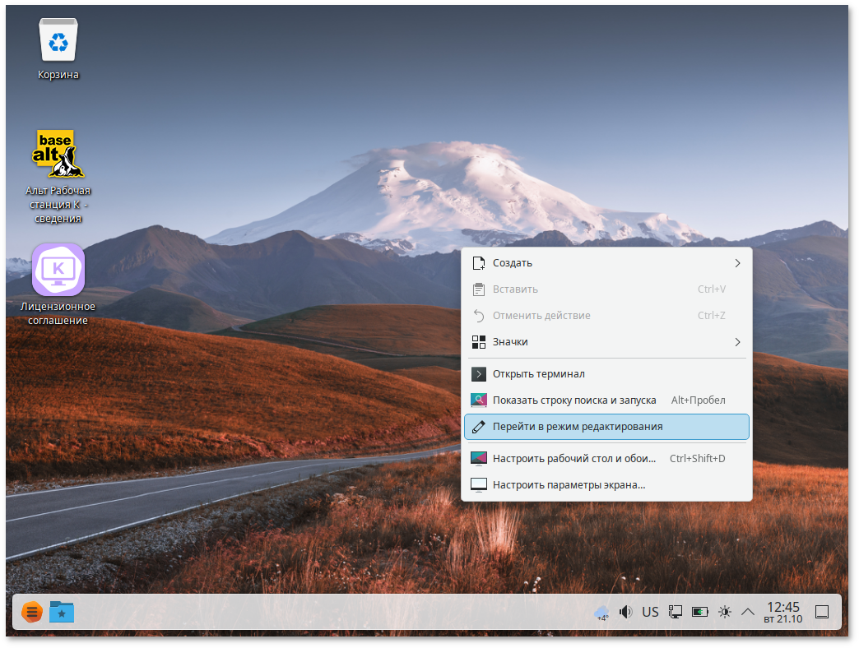Click the volume speaker icon in tray
This screenshot has width=859, height=648.
[x=626, y=612]
